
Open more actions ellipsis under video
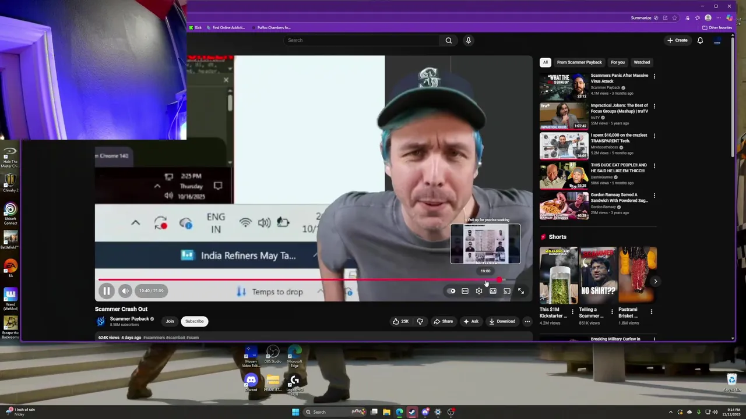(x=527, y=321)
